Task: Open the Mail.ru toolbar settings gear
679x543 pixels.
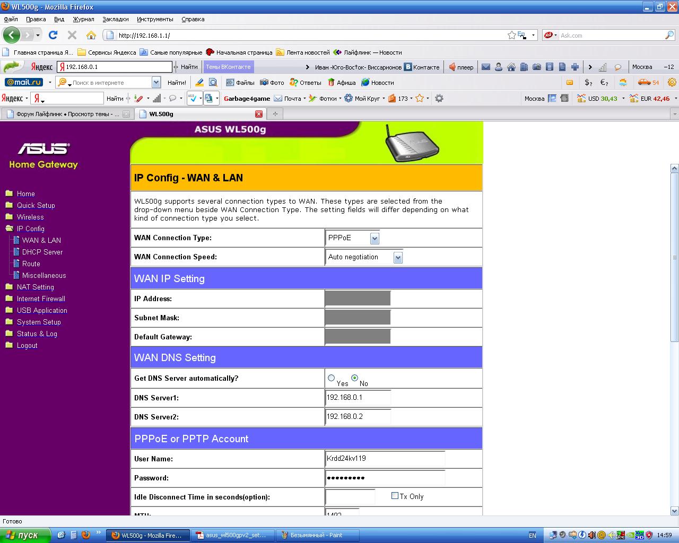Action: (672, 82)
